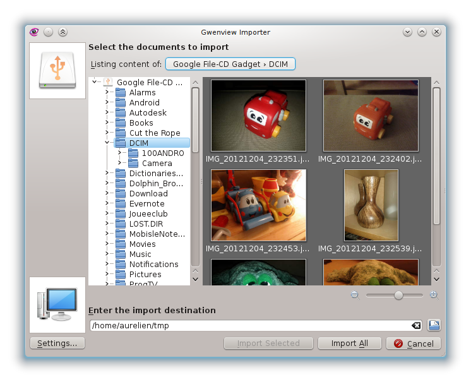The image size is (471, 382).
Task: Open the Settings button
Action: coord(57,343)
